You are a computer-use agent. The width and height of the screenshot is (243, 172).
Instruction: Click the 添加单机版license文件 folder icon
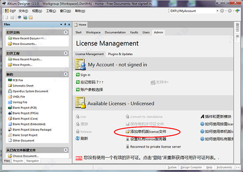point(127,131)
